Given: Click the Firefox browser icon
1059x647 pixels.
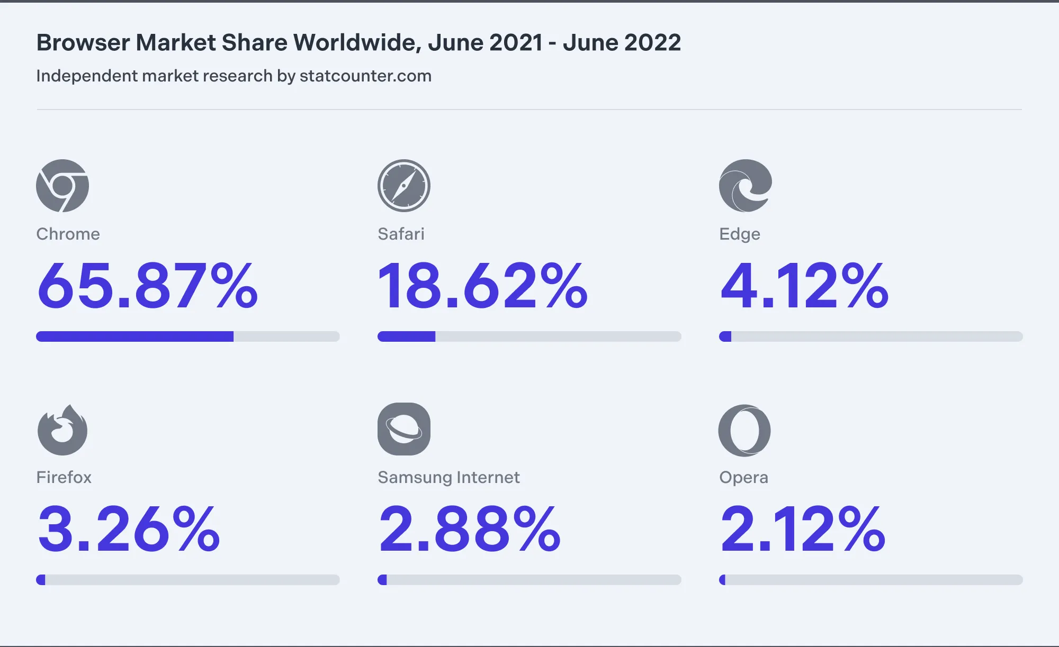Looking at the screenshot, I should pos(62,430).
